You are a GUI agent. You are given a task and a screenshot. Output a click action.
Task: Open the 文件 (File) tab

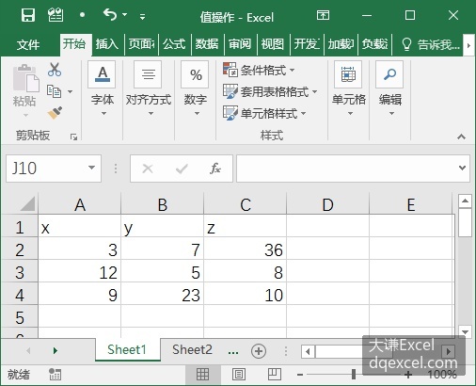[28, 44]
